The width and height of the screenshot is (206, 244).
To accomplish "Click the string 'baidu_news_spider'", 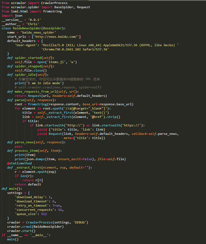I will (x=38, y=32).
